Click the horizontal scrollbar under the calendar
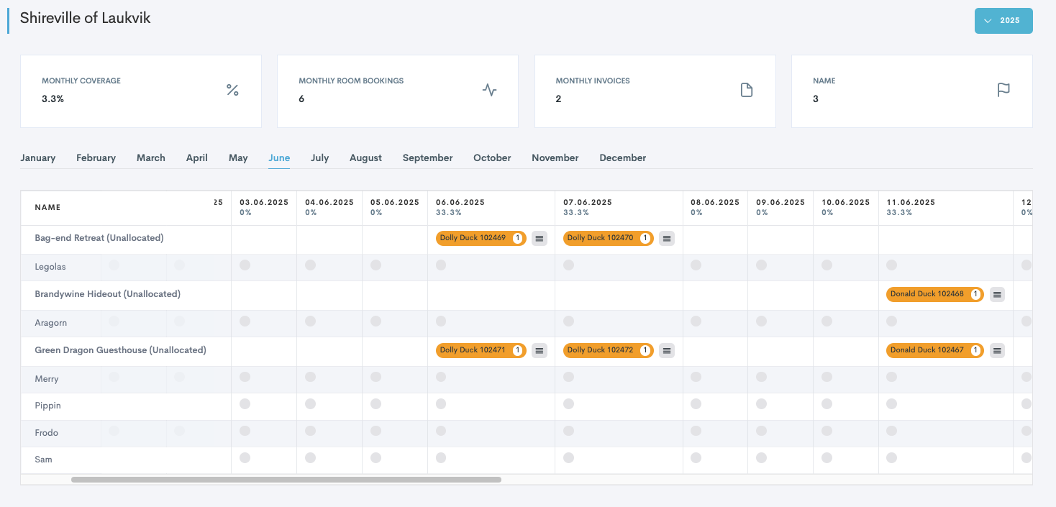The width and height of the screenshot is (1056, 507). tap(286, 479)
